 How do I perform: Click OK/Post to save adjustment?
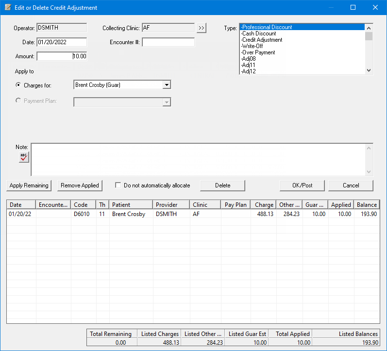tap(302, 185)
